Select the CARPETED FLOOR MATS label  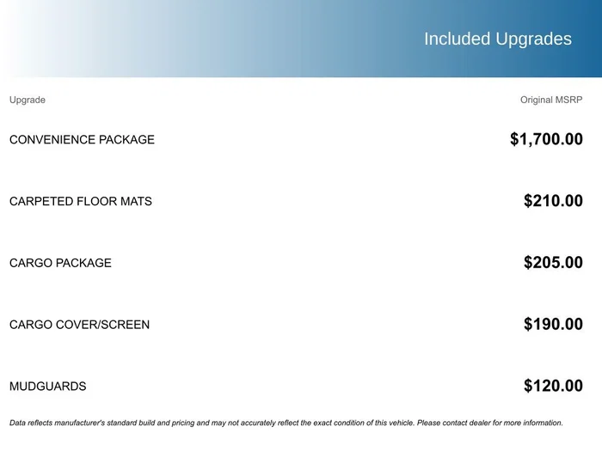pyautogui.click(x=80, y=201)
